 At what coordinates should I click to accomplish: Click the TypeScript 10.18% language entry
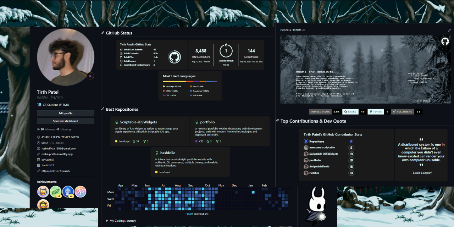(x=199, y=91)
